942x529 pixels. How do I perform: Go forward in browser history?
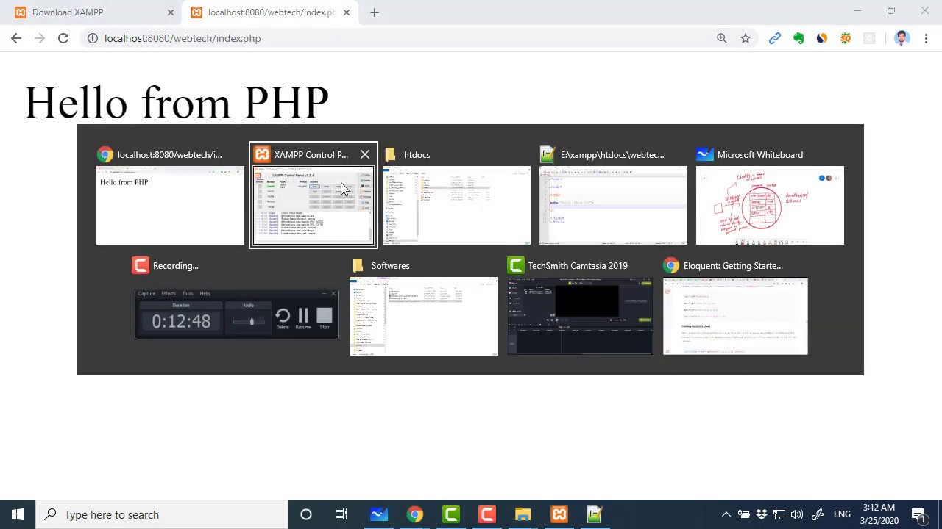click(x=40, y=38)
